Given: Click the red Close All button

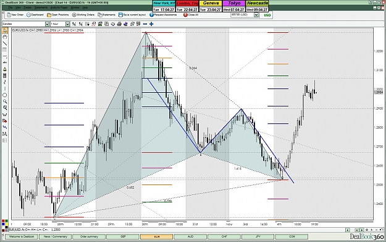Looking at the screenshot, I should coord(191,15).
